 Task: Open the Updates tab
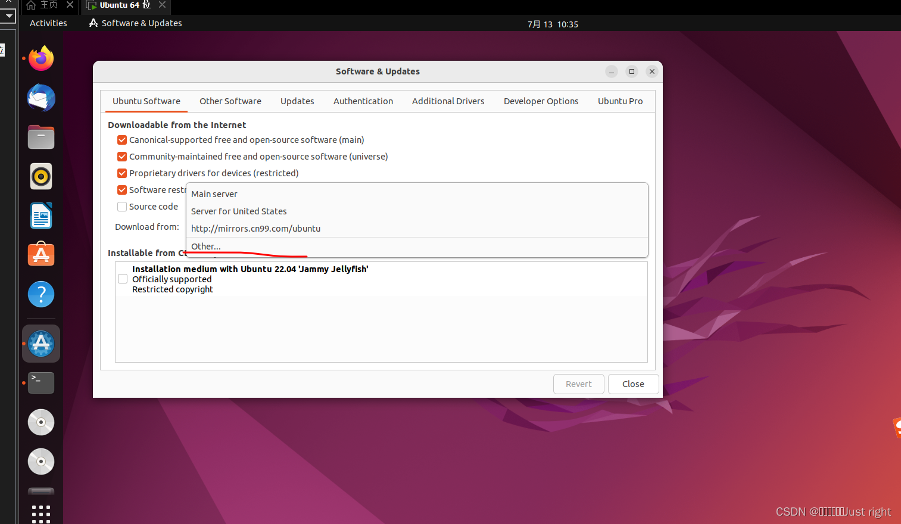(297, 101)
